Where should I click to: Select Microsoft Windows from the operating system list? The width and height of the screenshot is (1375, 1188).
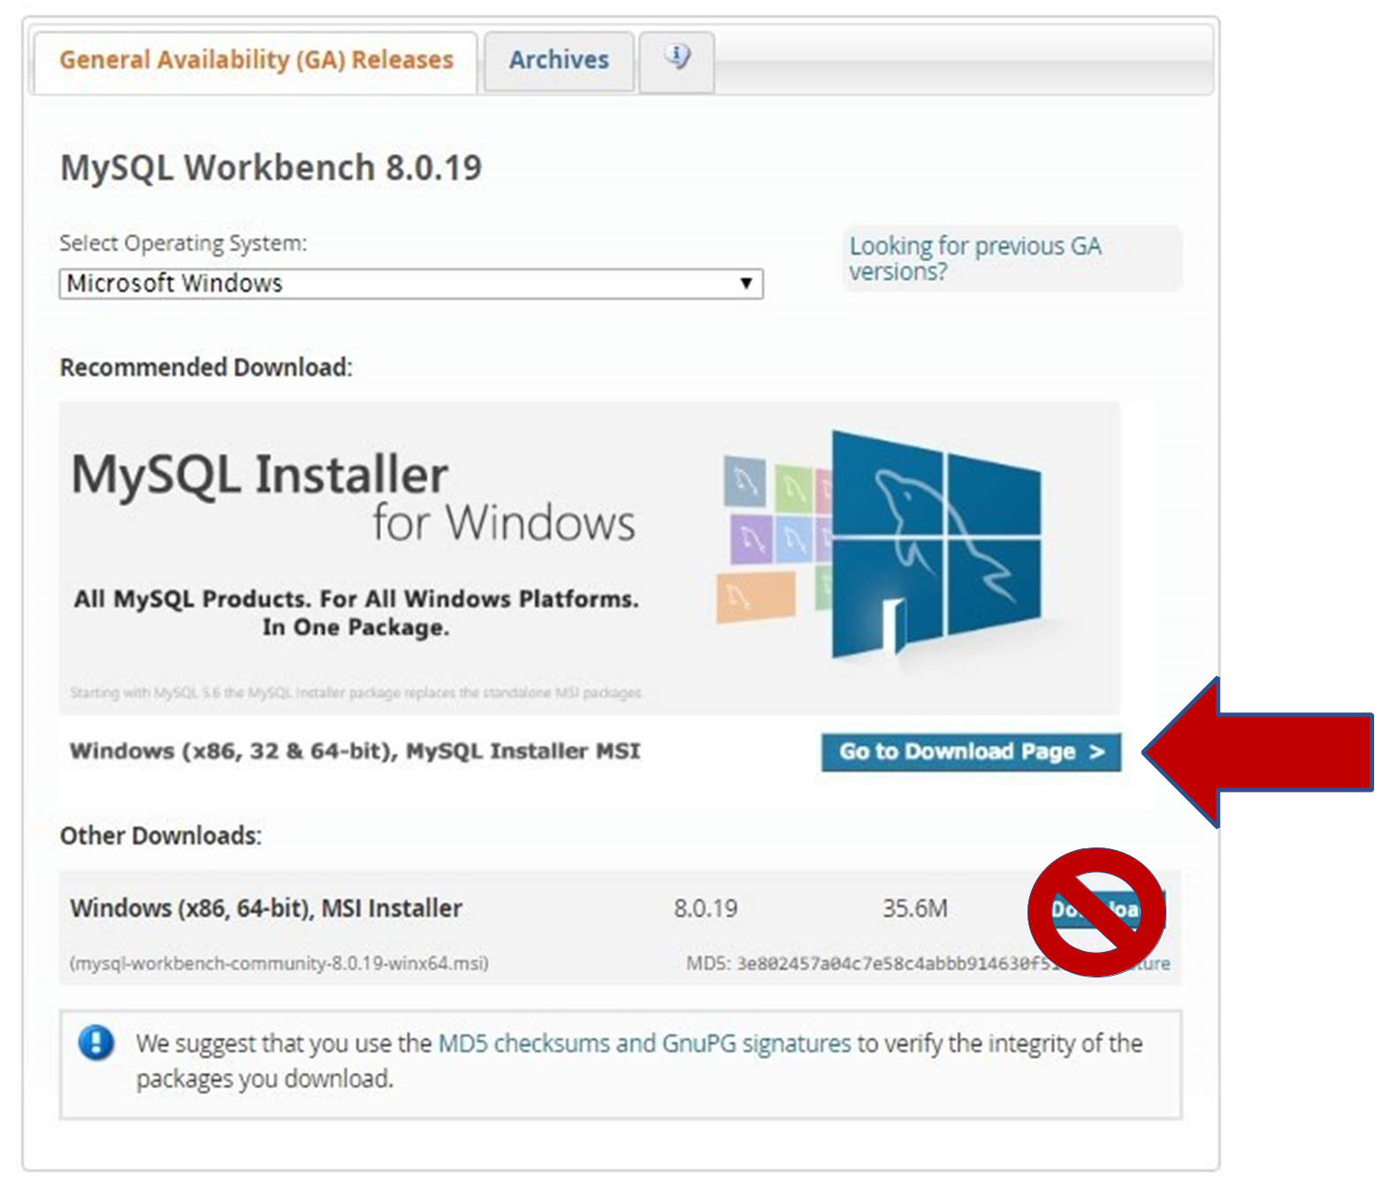[177, 283]
